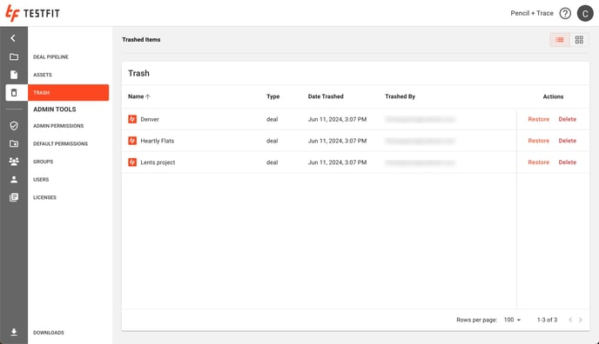This screenshot has width=599, height=344.
Task: Open the Admin Permissions shield icon
Action: tap(14, 126)
